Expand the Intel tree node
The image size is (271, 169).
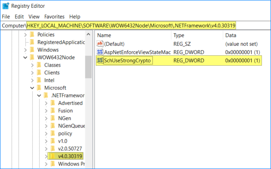tap(32, 80)
